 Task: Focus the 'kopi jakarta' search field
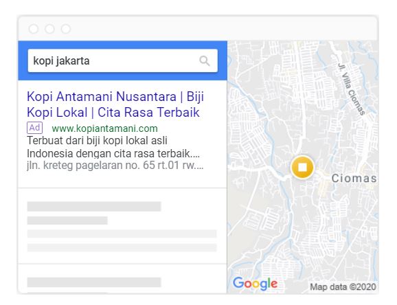pyautogui.click(x=123, y=61)
